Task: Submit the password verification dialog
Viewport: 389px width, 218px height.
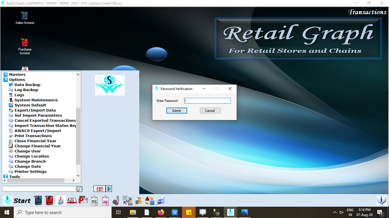Action: (x=177, y=111)
